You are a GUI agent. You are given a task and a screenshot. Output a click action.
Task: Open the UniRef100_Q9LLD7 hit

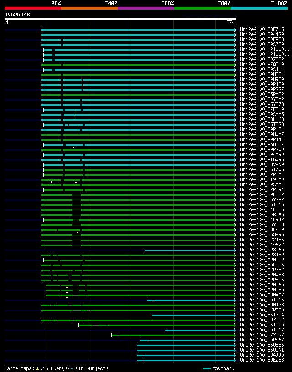(262, 194)
